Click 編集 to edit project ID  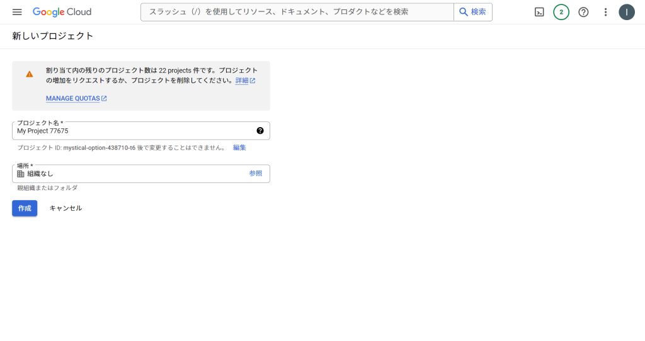239,147
